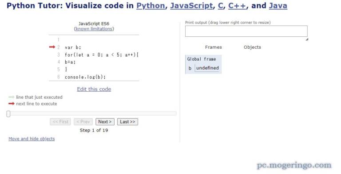Click the green arrow legend icon
Screen dimensions: 341x174
pyautogui.click(x=12, y=97)
